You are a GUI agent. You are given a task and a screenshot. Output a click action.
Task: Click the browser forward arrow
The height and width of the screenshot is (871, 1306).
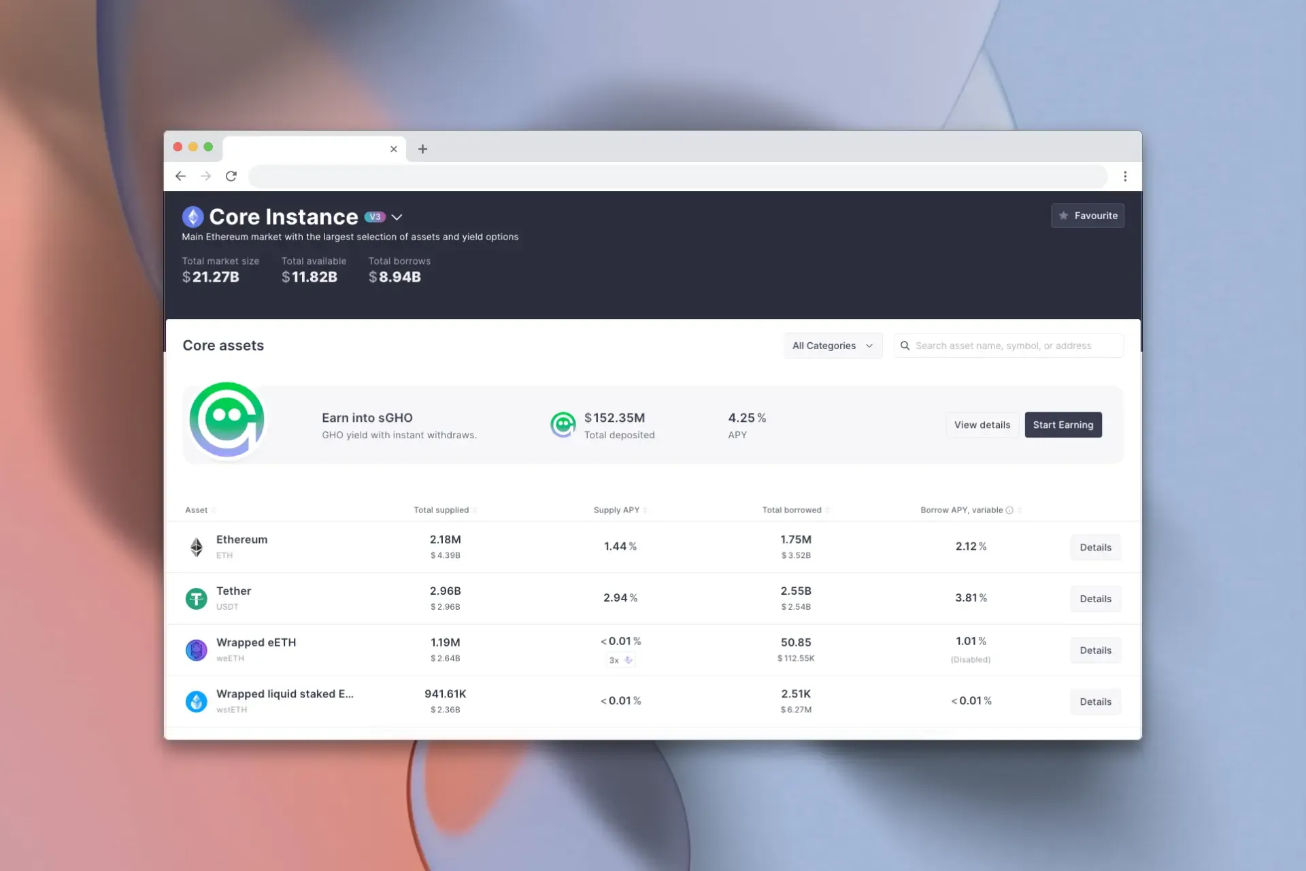click(205, 176)
